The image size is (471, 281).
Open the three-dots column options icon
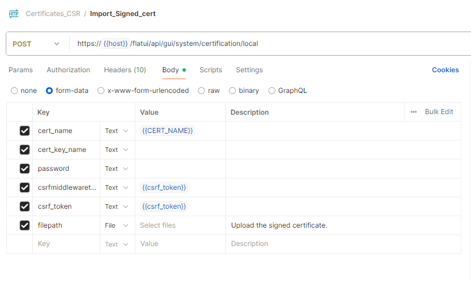(x=414, y=112)
